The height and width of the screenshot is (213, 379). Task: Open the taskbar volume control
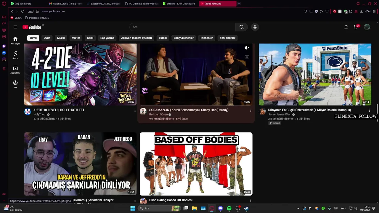355,208
